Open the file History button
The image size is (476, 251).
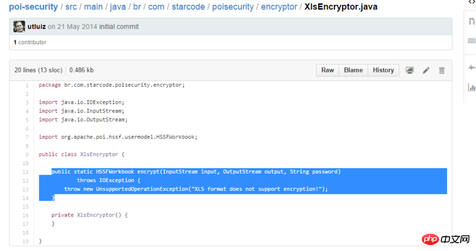coord(383,70)
